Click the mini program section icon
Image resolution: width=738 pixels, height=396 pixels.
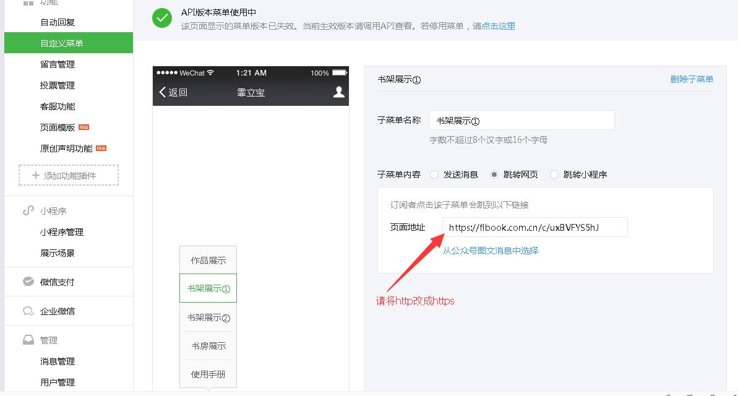coord(28,210)
